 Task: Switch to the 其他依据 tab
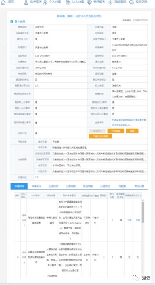[88, 186]
